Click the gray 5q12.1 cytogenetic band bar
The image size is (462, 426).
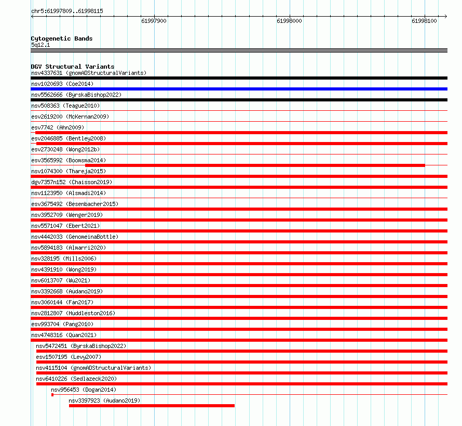239,50
